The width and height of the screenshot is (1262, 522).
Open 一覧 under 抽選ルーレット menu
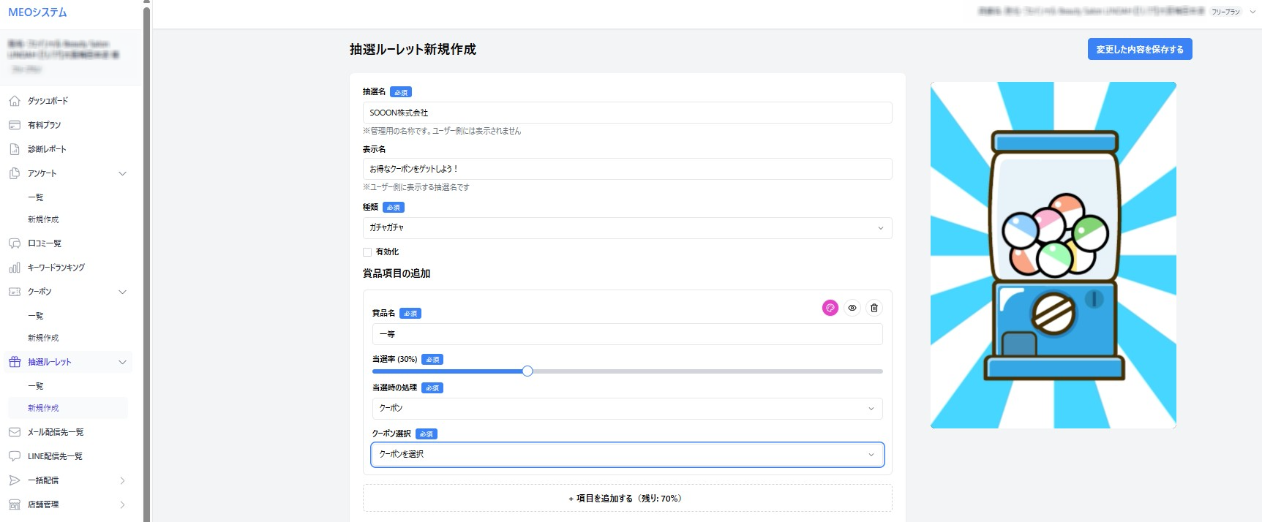(36, 386)
